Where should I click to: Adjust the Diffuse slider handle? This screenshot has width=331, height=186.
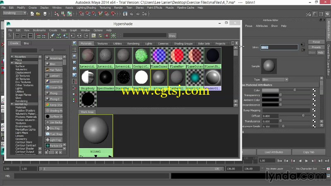[x=303, y=116]
